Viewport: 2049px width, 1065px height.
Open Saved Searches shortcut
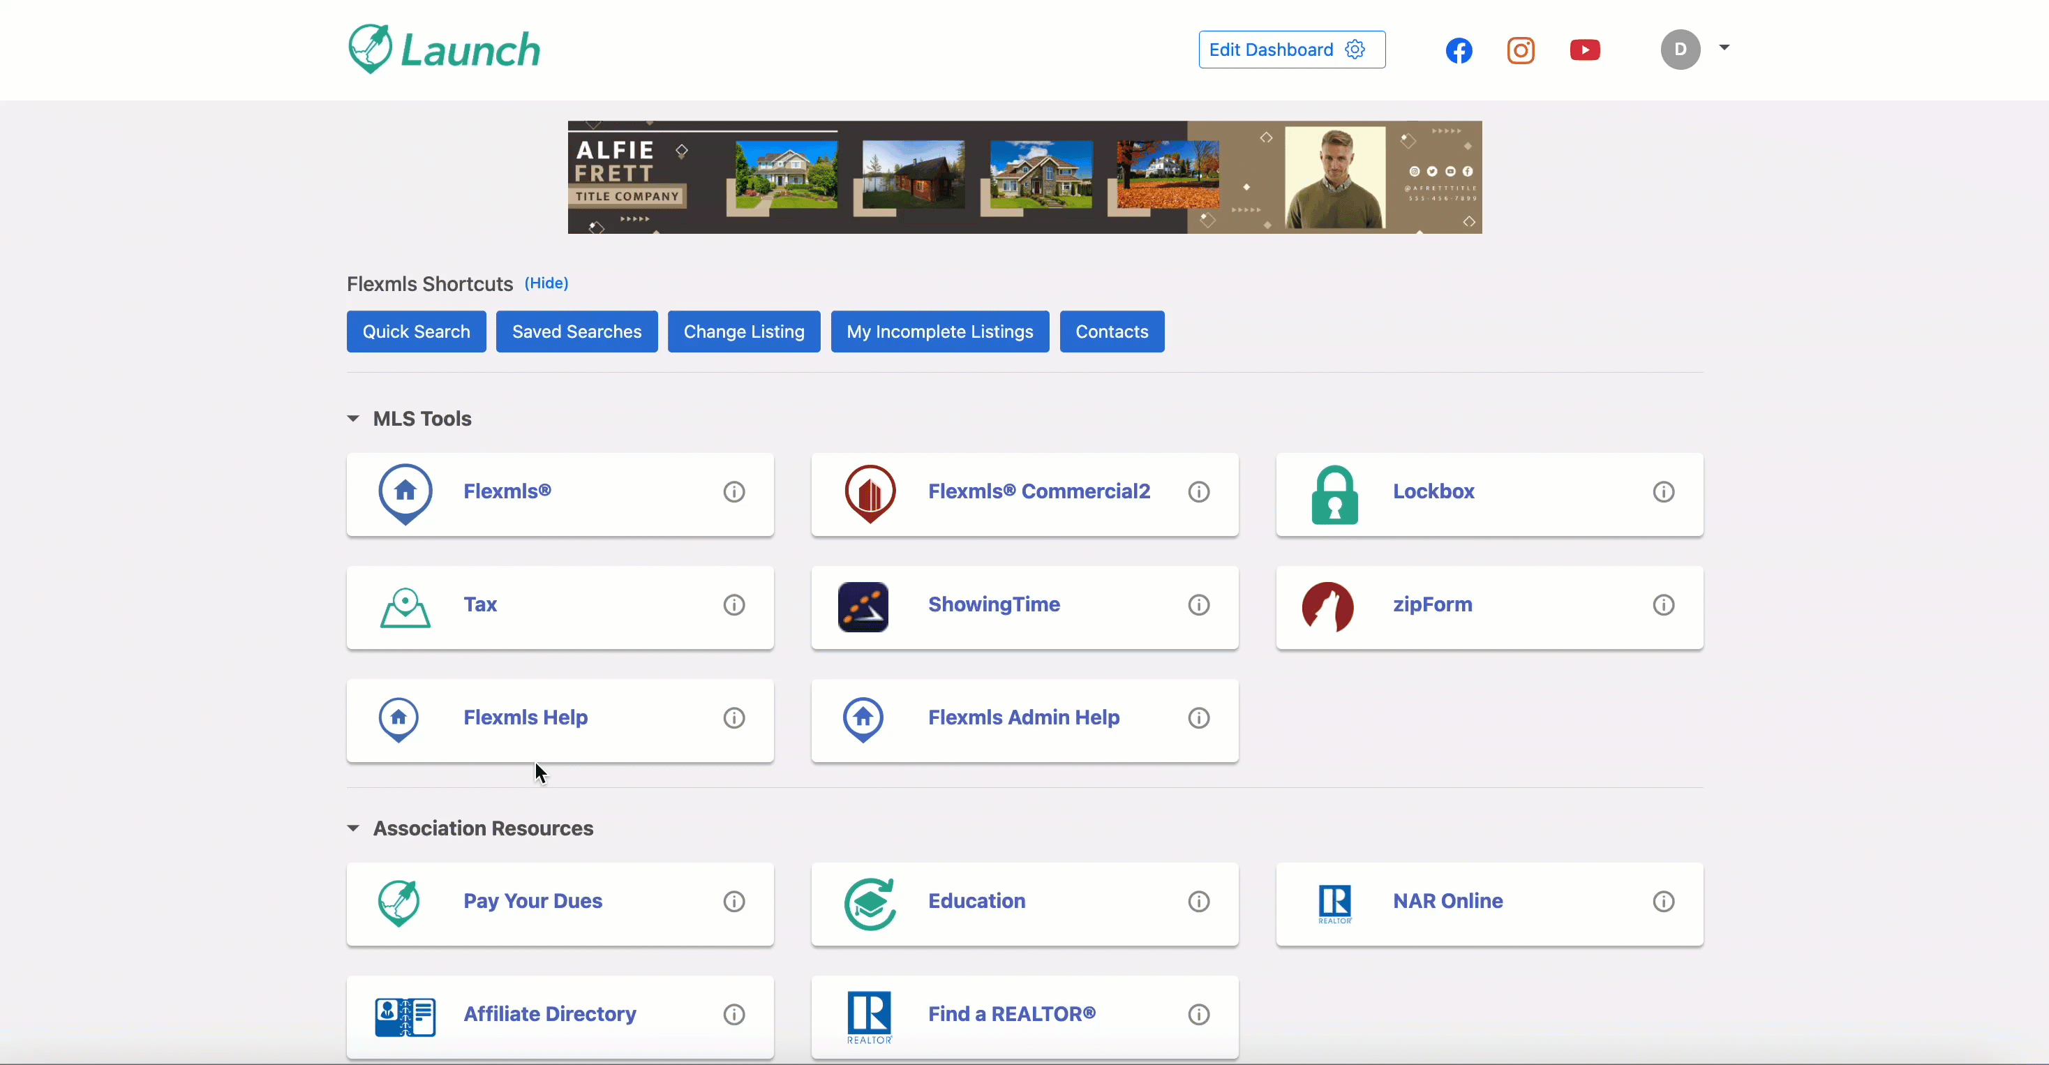576,332
